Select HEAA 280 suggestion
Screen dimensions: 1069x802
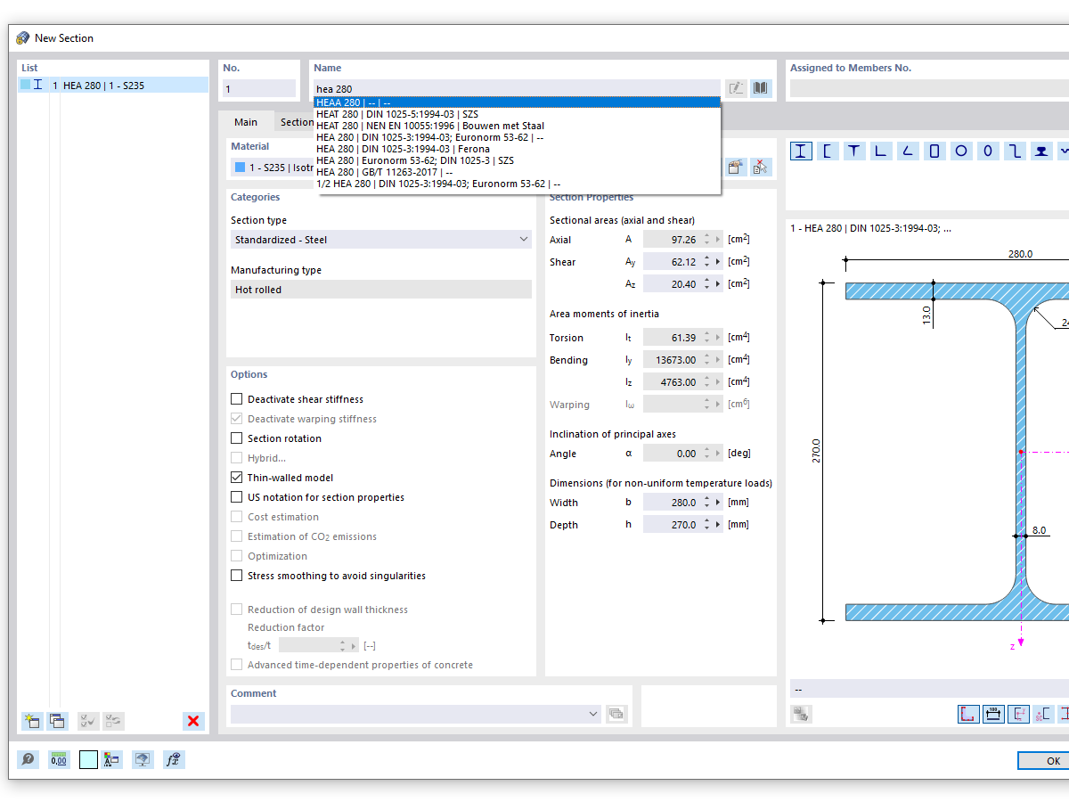point(517,102)
